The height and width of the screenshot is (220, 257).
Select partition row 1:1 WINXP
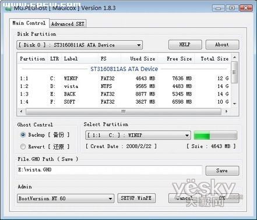click(124, 79)
